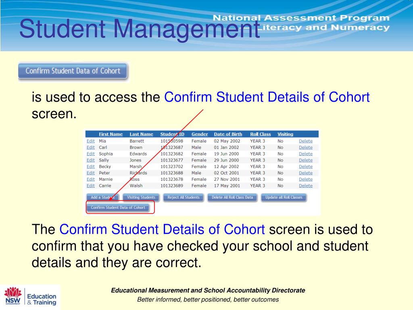Click date of birth 17 May 2001
Screen dimensions: 413x310
(x=227, y=186)
